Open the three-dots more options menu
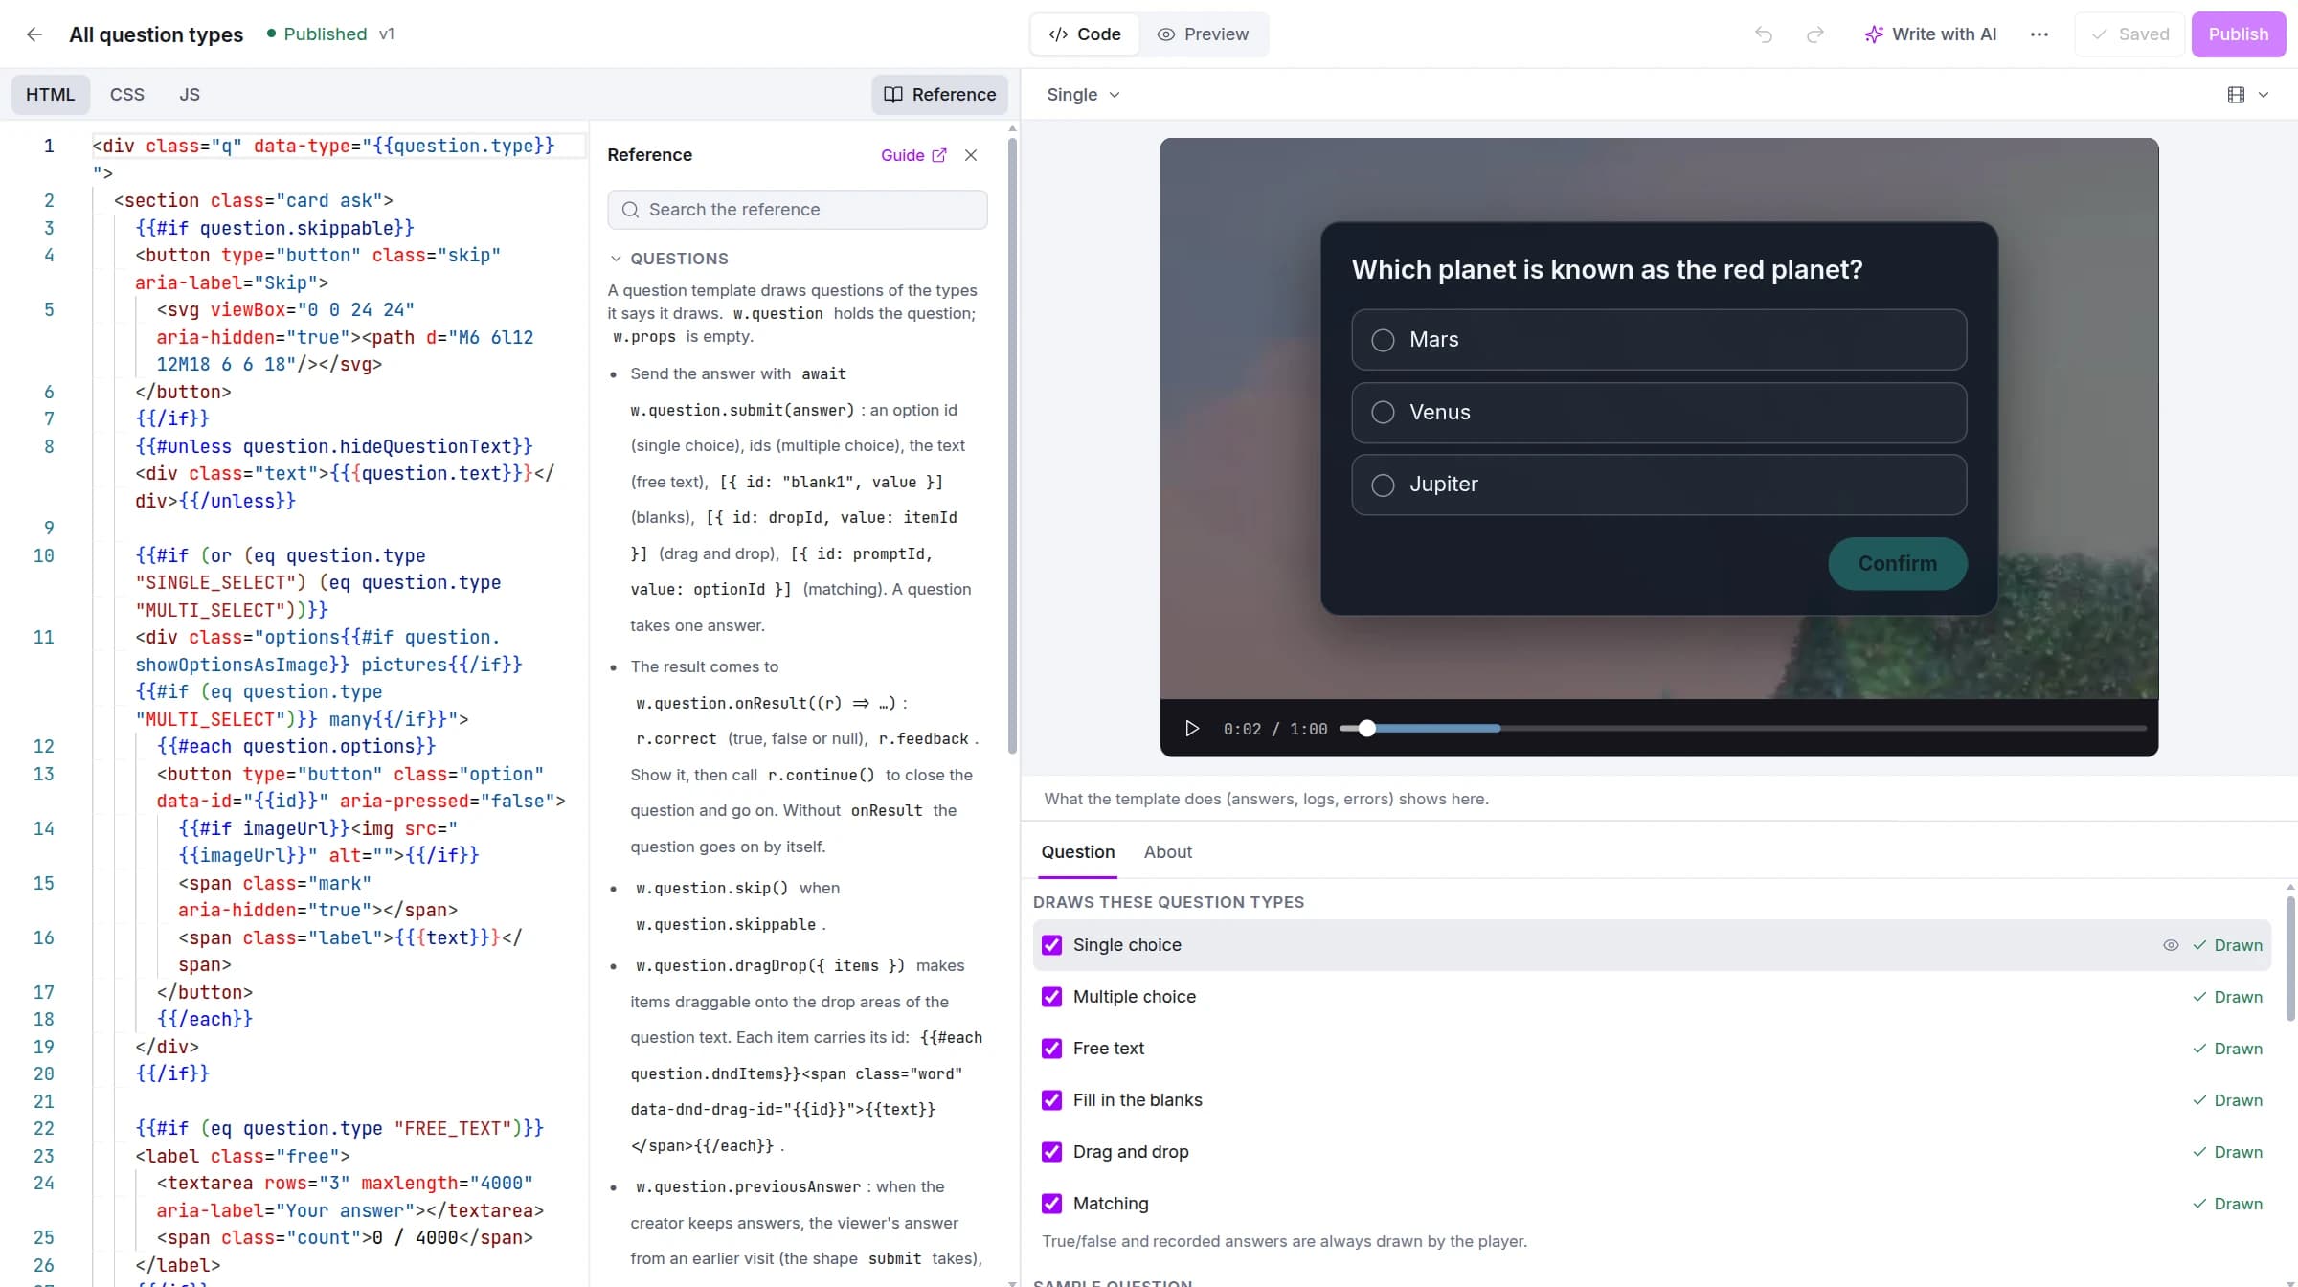Screen dimensions: 2298x1287 (x=2039, y=34)
